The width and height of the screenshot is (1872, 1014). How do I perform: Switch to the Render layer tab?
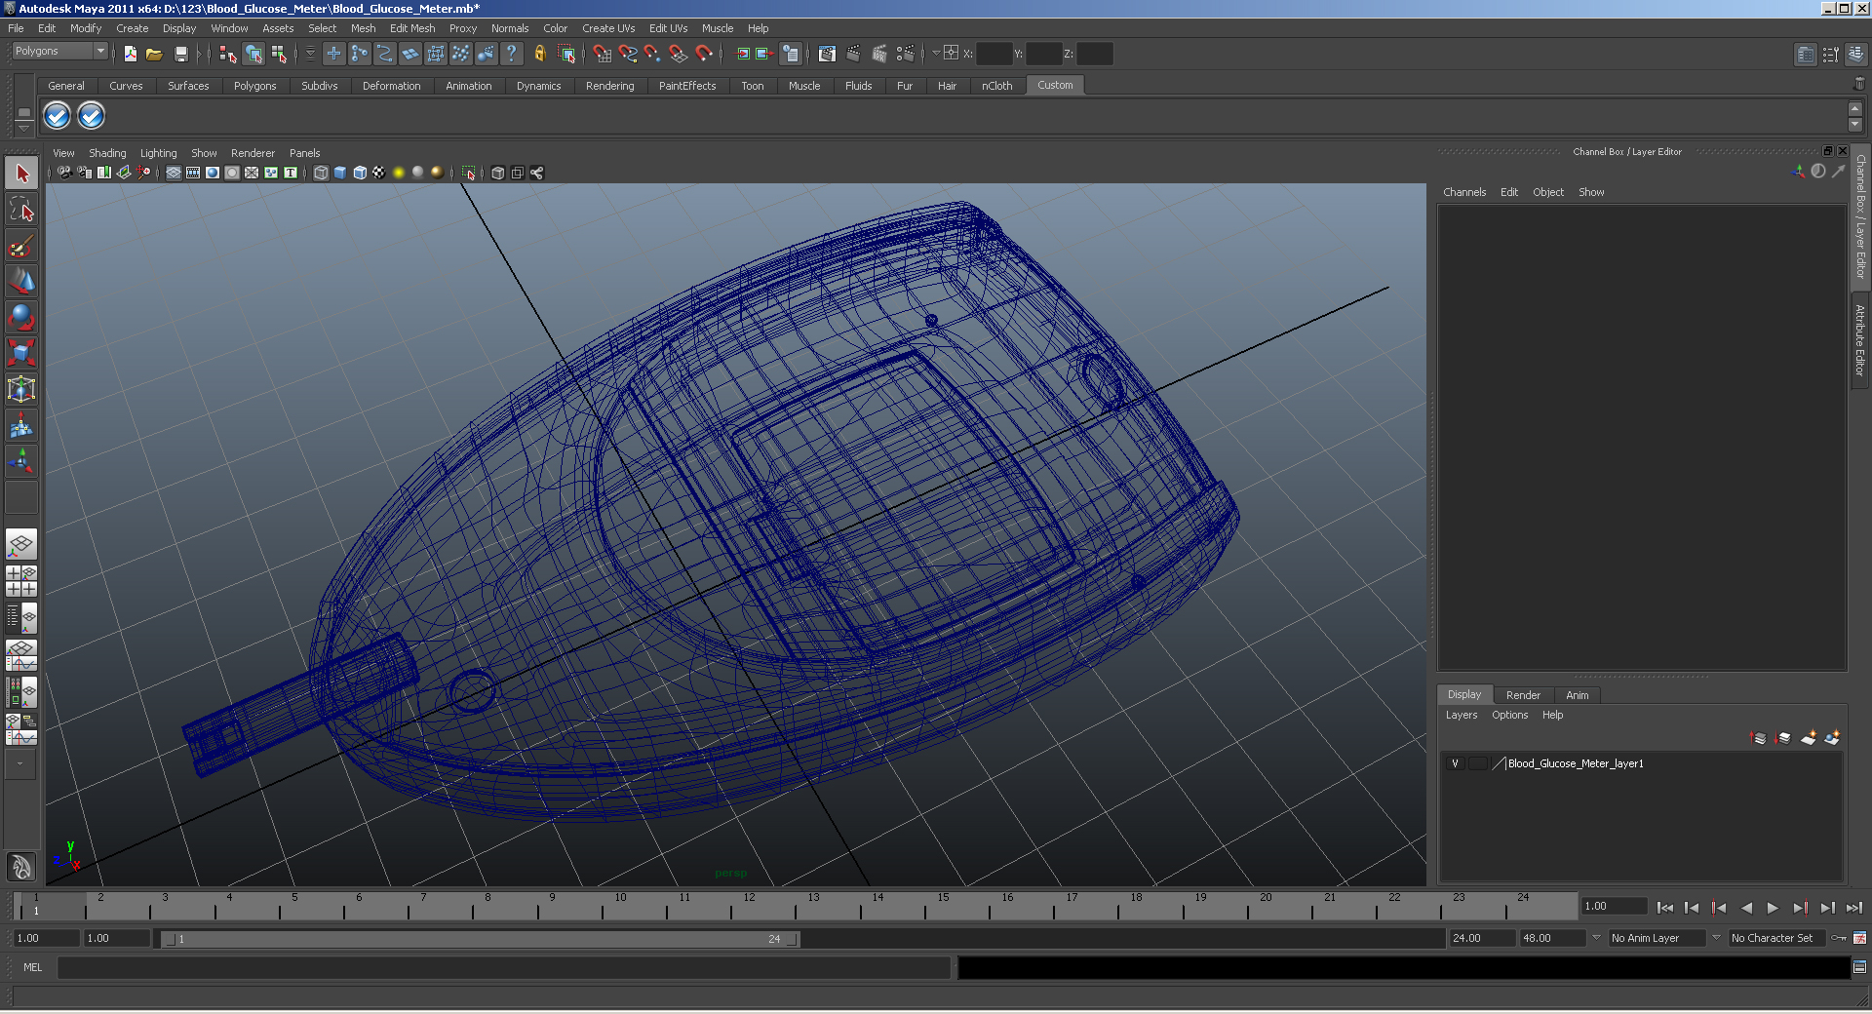[1523, 695]
